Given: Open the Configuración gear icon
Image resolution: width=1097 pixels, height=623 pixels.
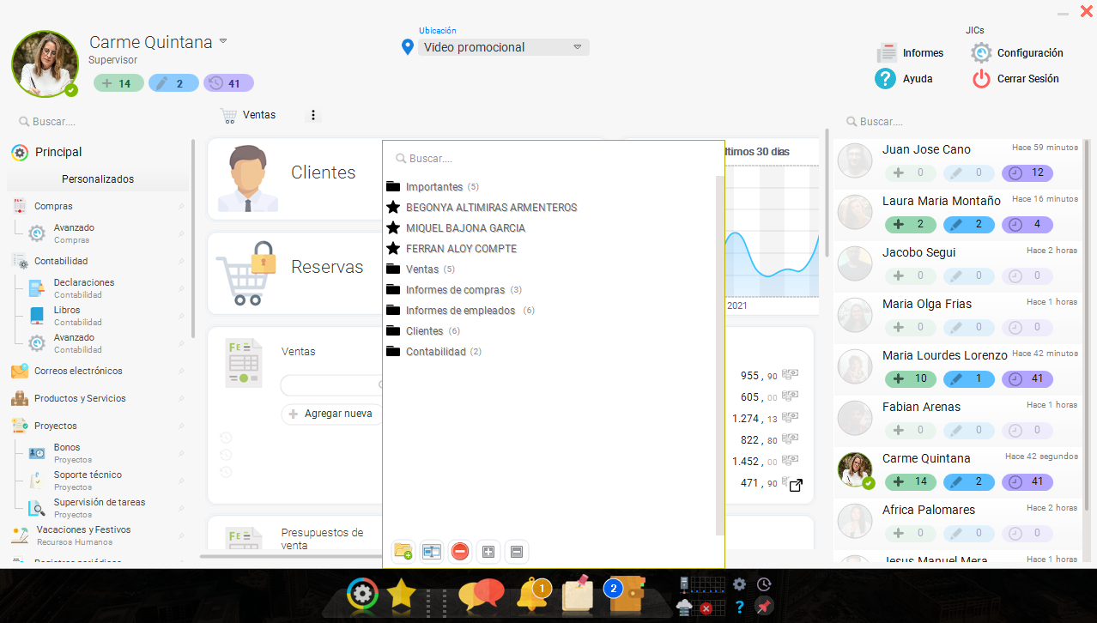Looking at the screenshot, I should (x=981, y=53).
